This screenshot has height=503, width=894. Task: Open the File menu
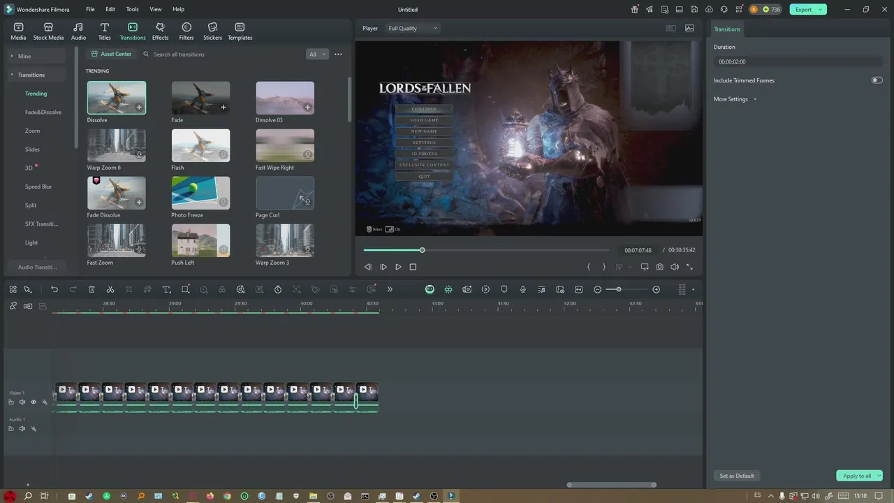point(90,9)
